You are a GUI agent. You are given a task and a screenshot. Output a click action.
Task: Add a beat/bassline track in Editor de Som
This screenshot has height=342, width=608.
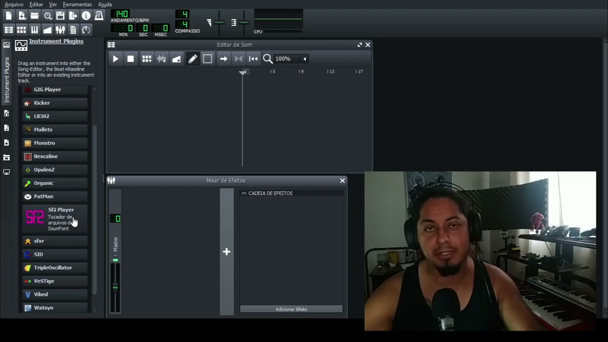[147, 59]
